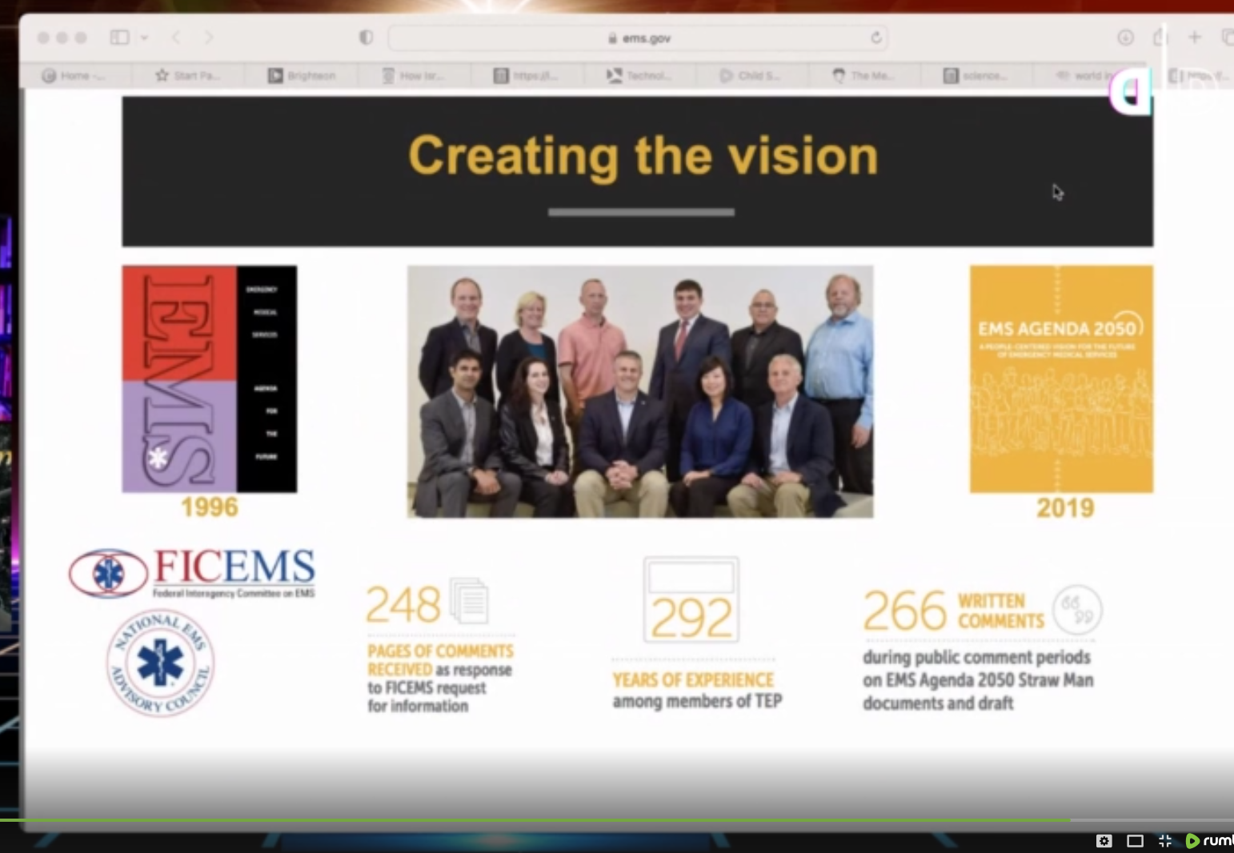Click the EMS Agenda 2050 yellow cover
Image resolution: width=1234 pixels, height=853 pixels.
pos(1061,378)
